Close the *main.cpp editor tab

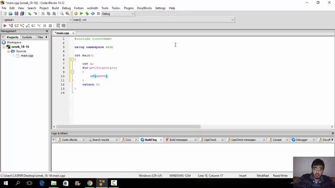tap(73, 33)
